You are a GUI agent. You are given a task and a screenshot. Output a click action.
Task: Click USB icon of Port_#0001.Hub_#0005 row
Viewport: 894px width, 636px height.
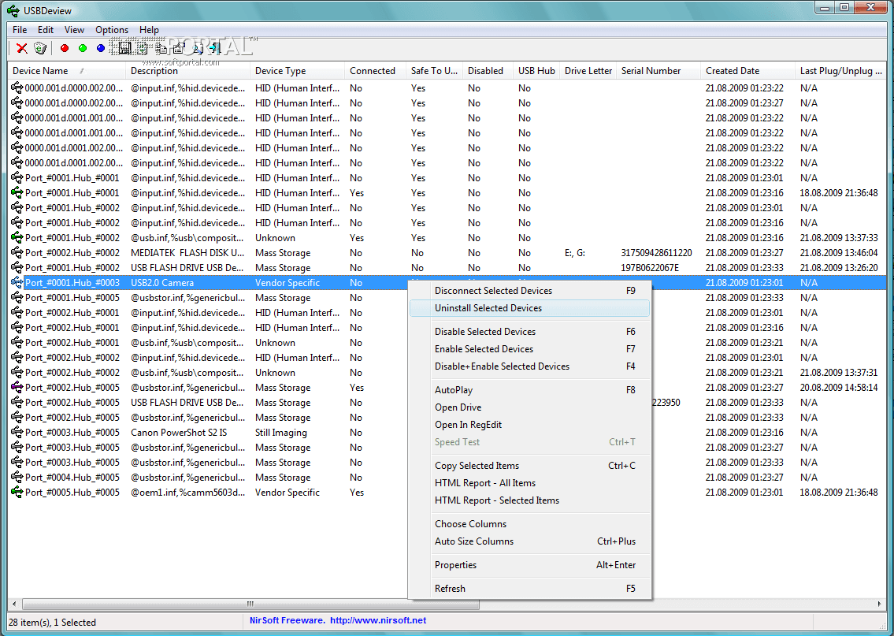click(17, 298)
